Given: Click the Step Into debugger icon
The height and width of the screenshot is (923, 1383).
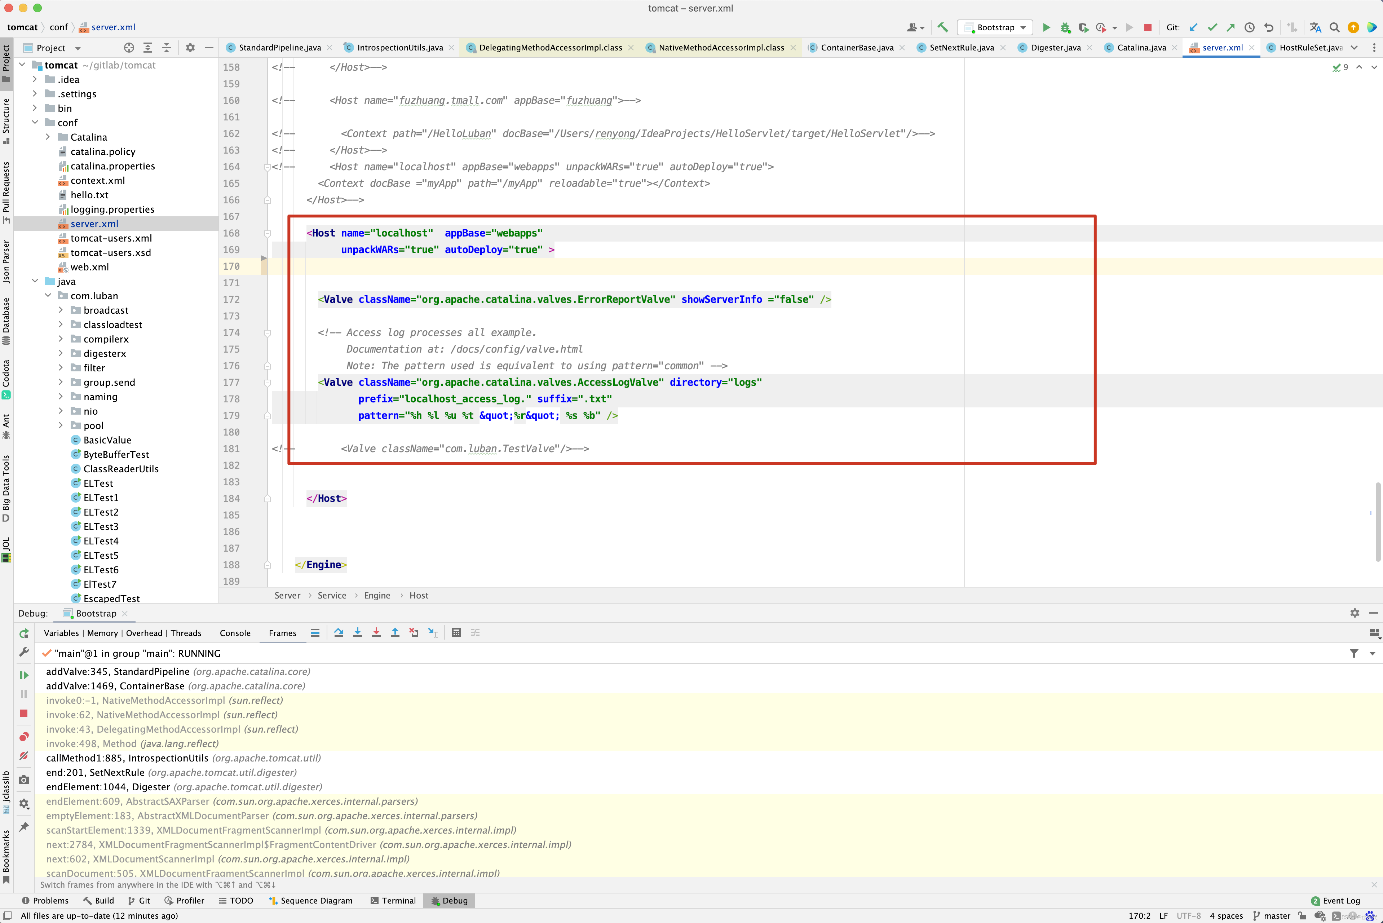Looking at the screenshot, I should point(357,633).
